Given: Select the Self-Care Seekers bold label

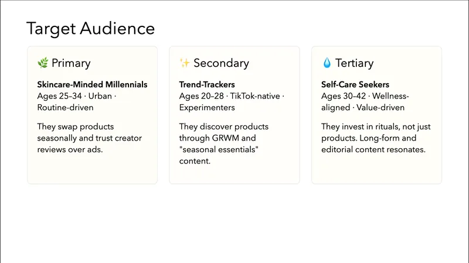Looking at the screenshot, I should point(355,85).
